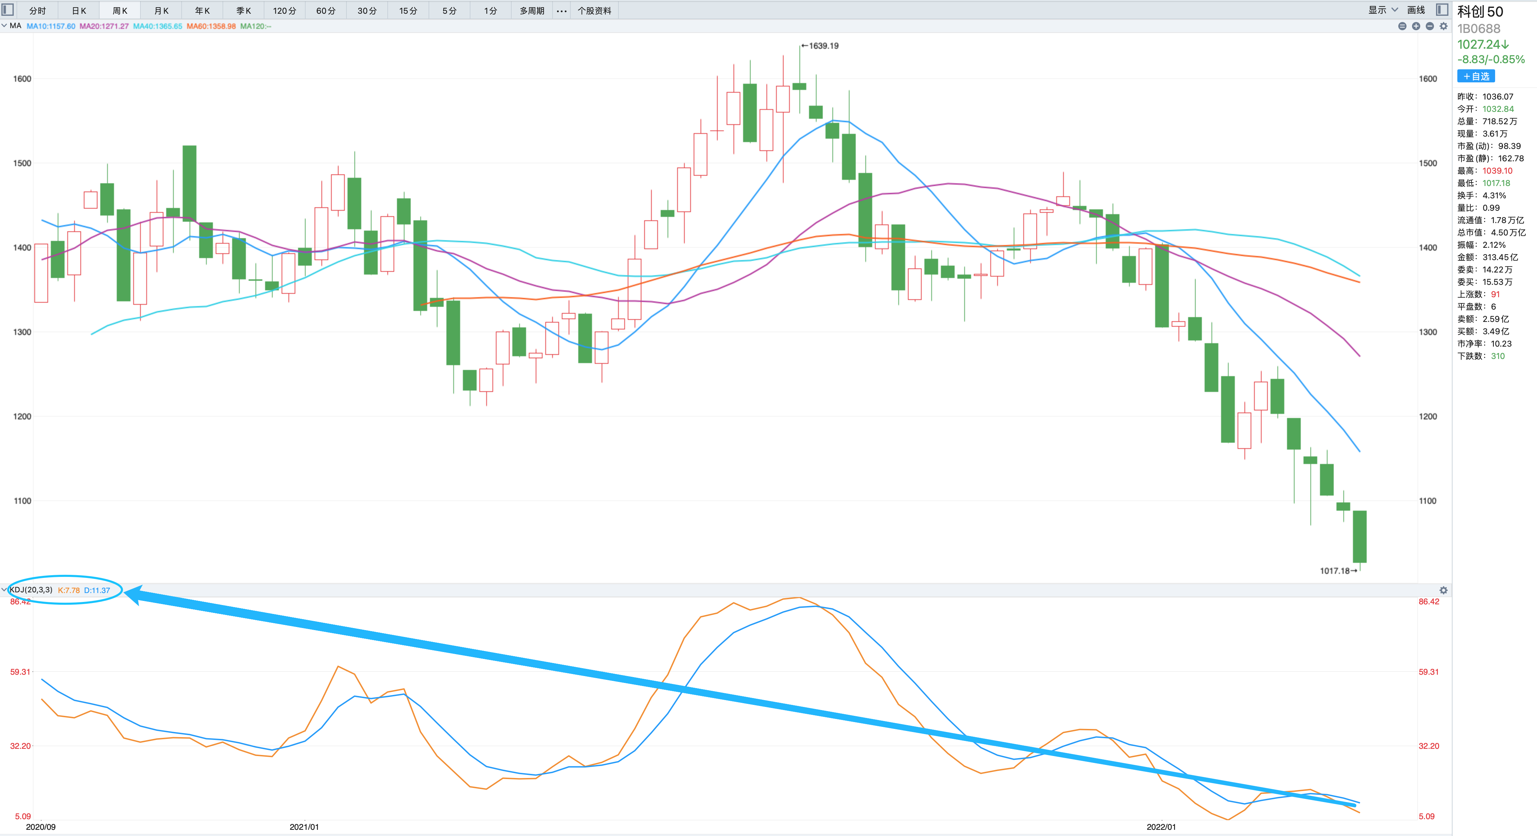Toggle the left sidebar panel icon
This screenshot has height=836, width=1537.
tap(8, 10)
